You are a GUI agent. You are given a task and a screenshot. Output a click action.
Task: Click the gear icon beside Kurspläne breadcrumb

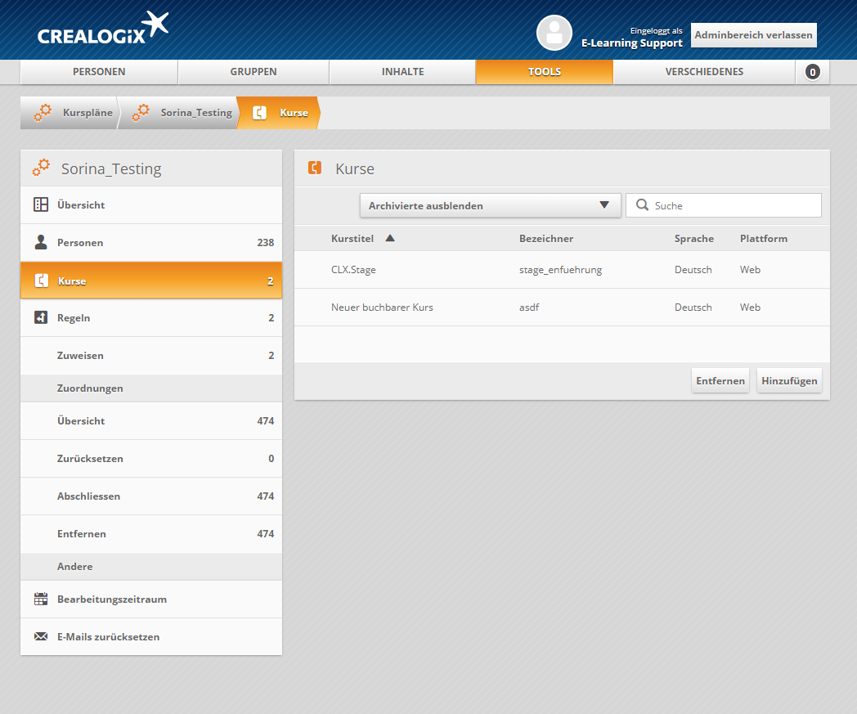[x=42, y=113]
